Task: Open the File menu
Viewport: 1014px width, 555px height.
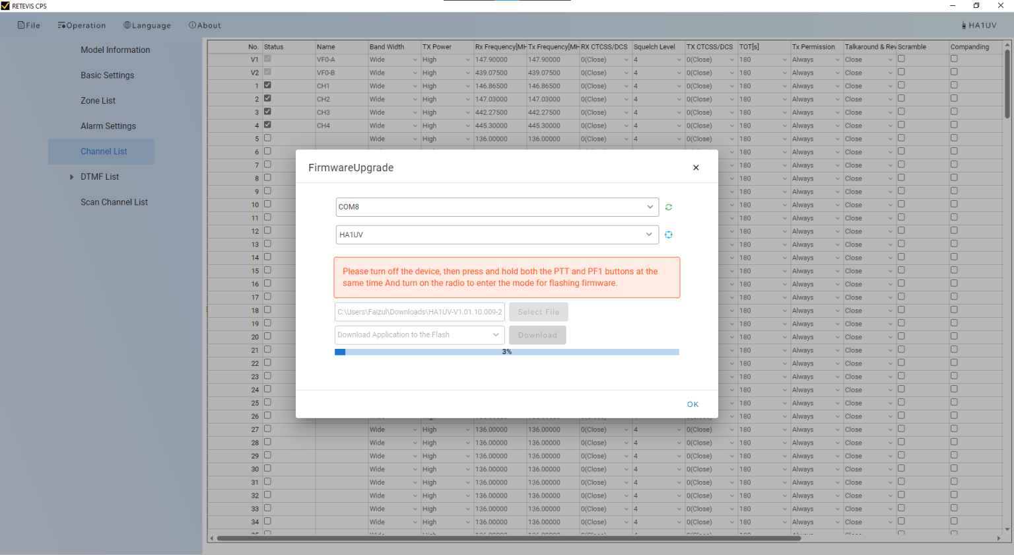Action: pyautogui.click(x=29, y=25)
